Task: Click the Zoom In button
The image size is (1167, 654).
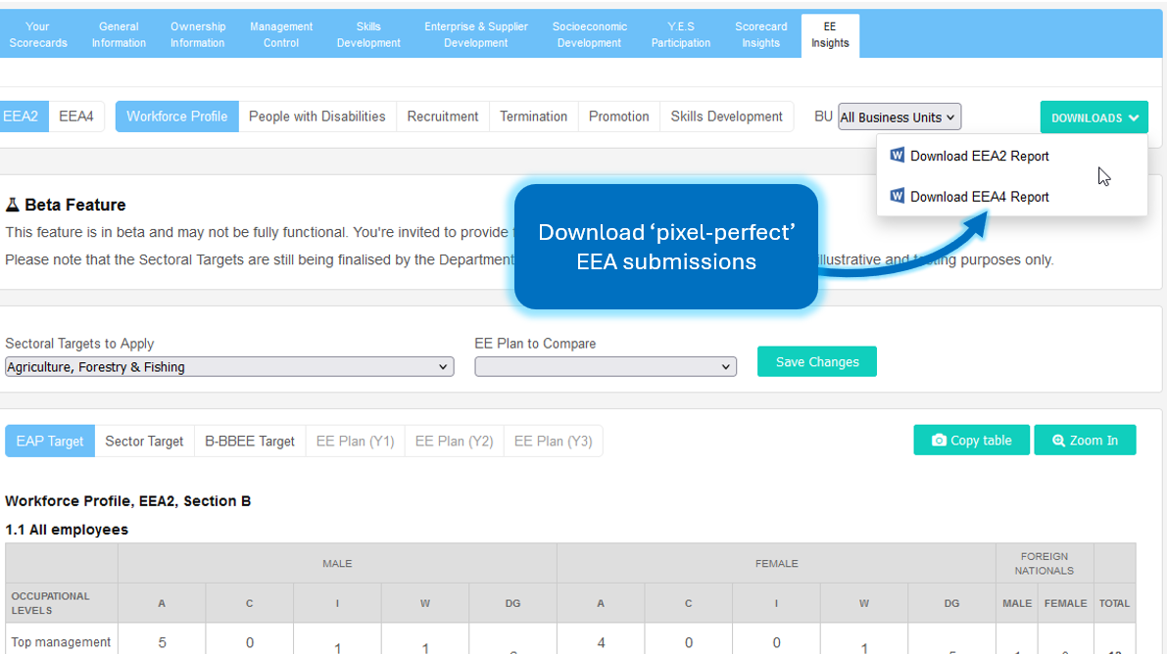Action: 1085,441
